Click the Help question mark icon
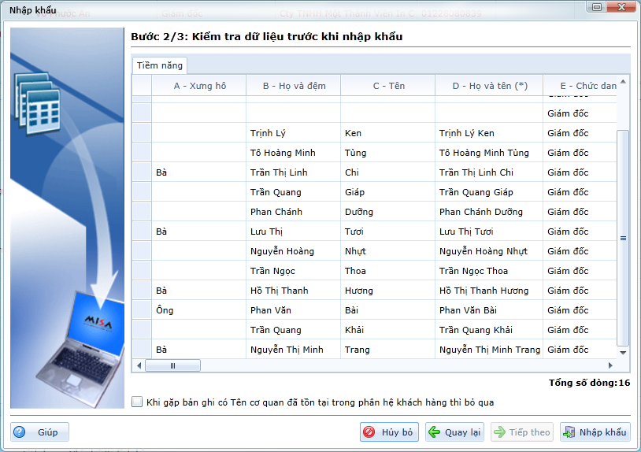Screen dimensions: 641x452 20,432
